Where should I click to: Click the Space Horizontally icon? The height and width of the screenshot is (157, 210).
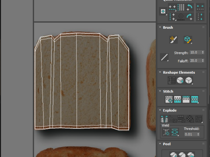coord(200,7)
